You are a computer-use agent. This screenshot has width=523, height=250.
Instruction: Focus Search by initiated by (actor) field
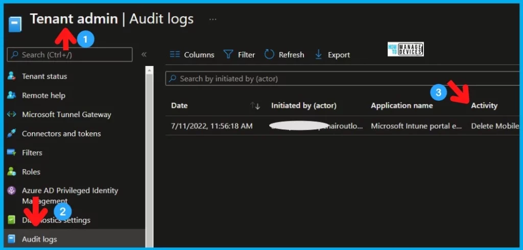344,79
